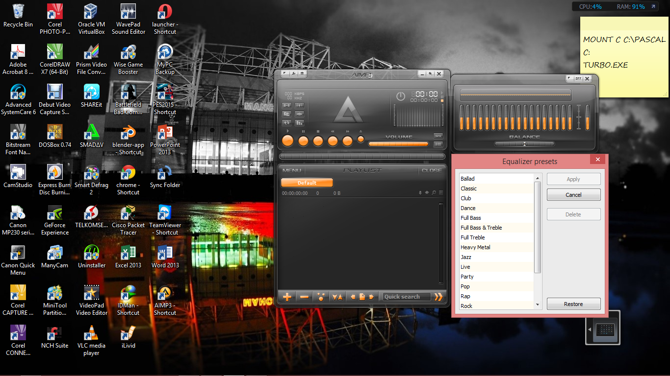The image size is (670, 376).
Task: Open the equalizer bars icon in AIMP
Action: pos(300,122)
